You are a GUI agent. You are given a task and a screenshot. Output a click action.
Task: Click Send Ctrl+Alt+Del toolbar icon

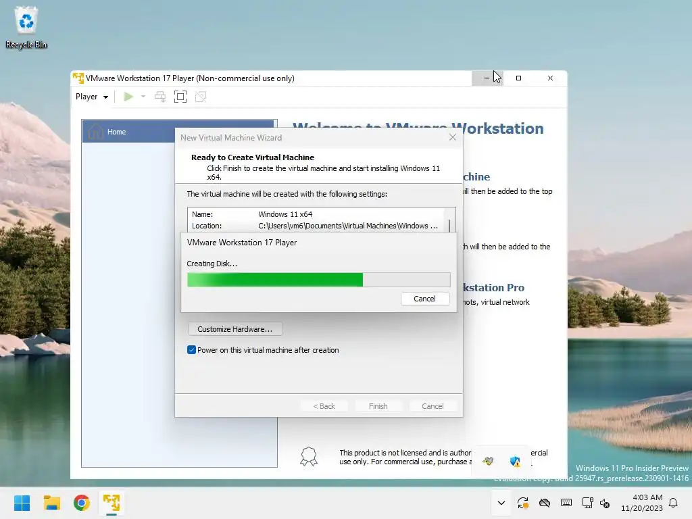click(x=159, y=97)
